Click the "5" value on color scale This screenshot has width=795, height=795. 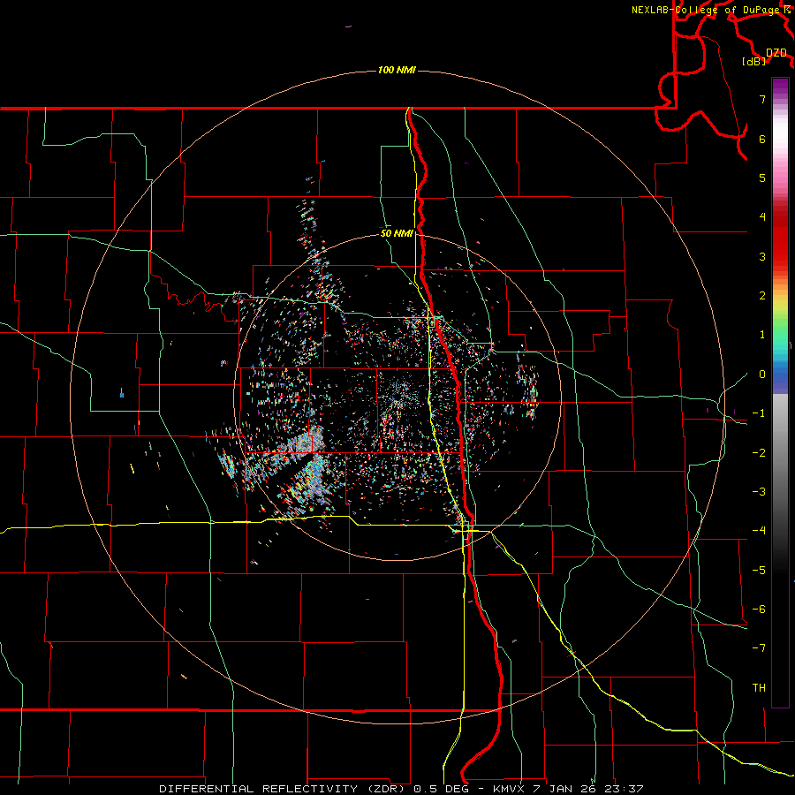click(x=762, y=178)
